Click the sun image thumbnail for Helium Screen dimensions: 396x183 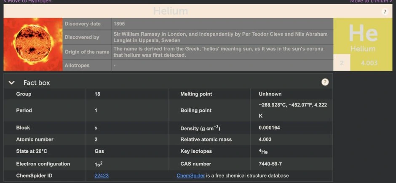tap(33, 44)
